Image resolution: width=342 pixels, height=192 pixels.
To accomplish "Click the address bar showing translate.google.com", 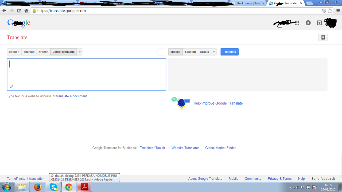I will pyautogui.click(x=176, y=11).
